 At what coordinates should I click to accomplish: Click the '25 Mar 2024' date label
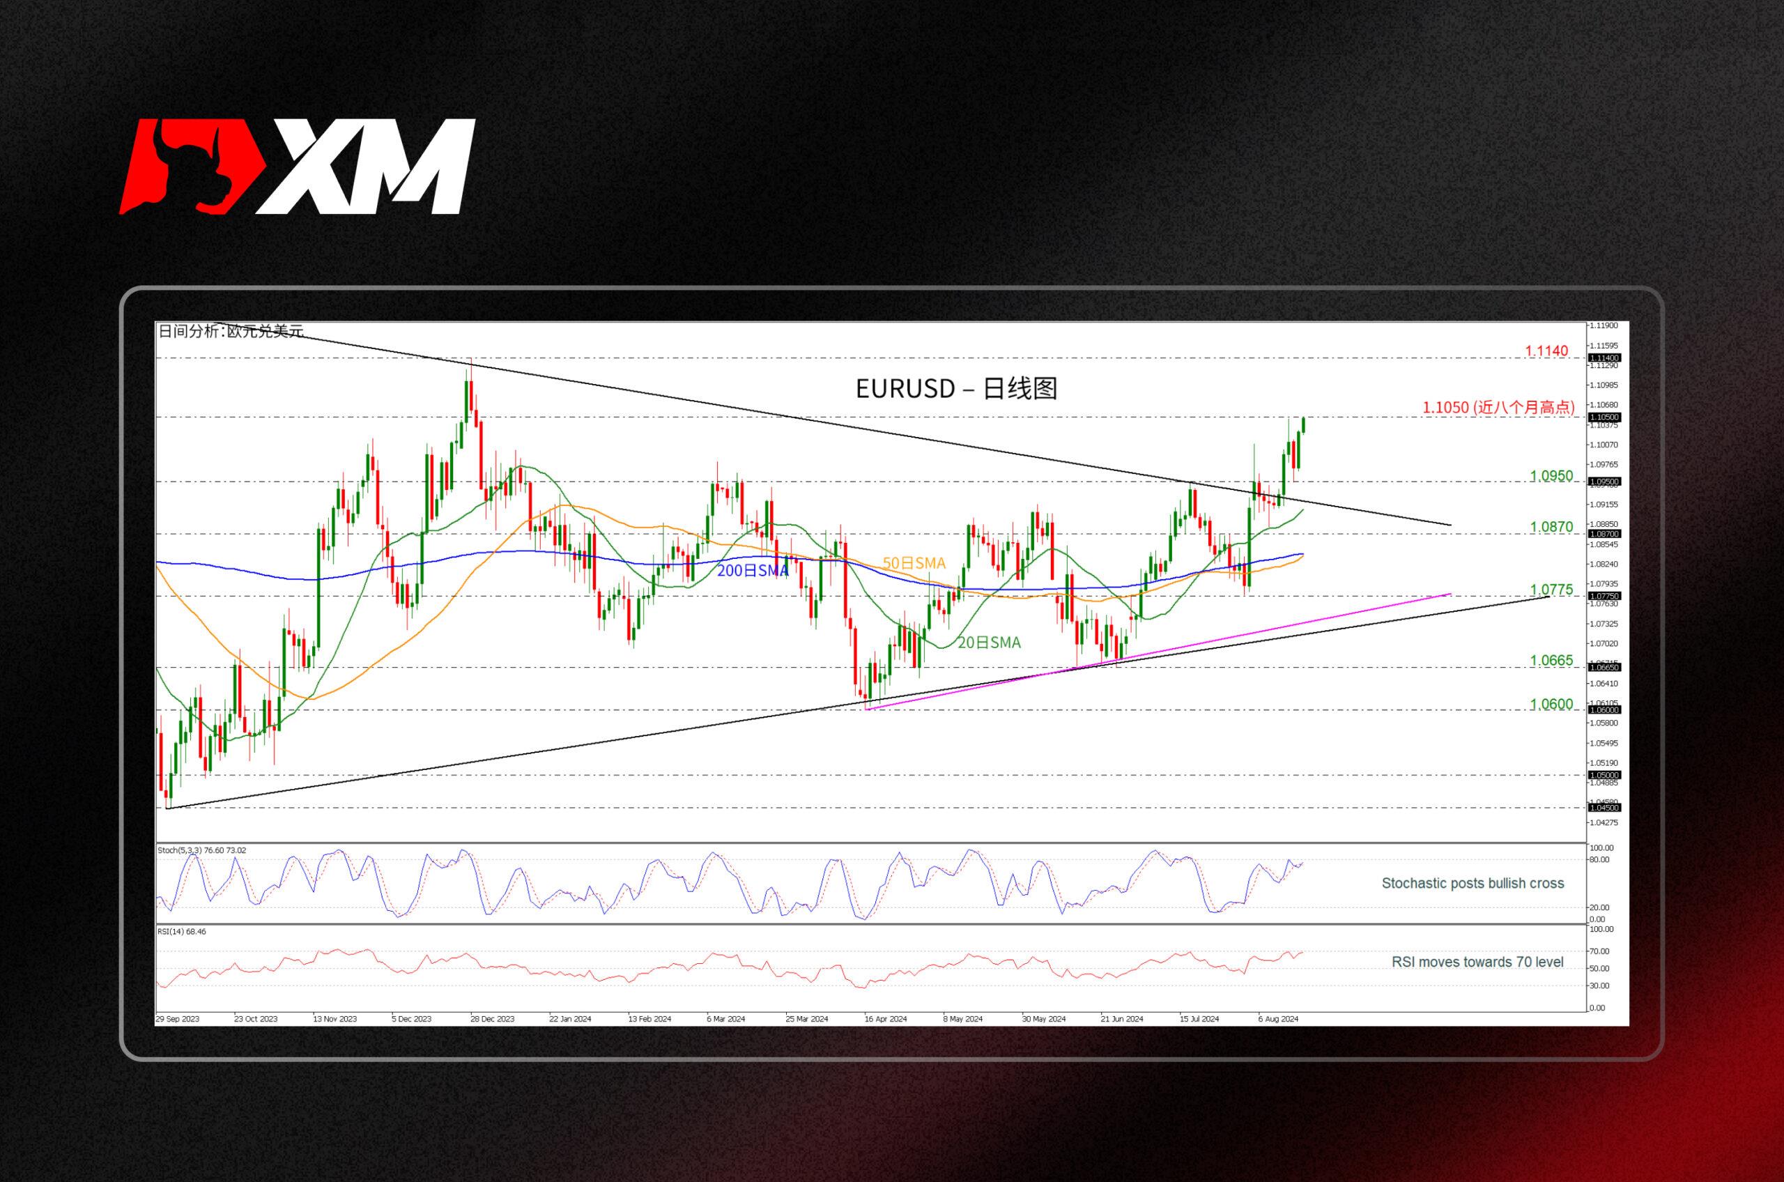pyautogui.click(x=806, y=1019)
